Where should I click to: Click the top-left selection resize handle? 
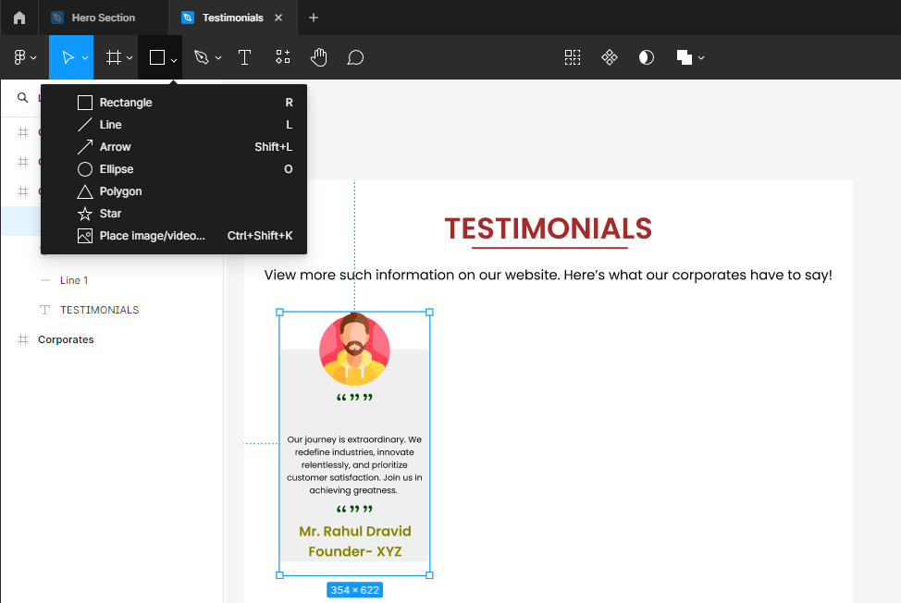coord(280,313)
